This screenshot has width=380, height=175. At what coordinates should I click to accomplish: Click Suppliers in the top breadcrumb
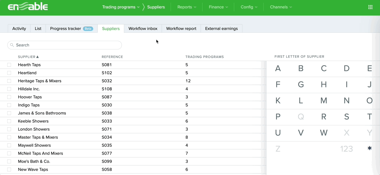coord(156,7)
